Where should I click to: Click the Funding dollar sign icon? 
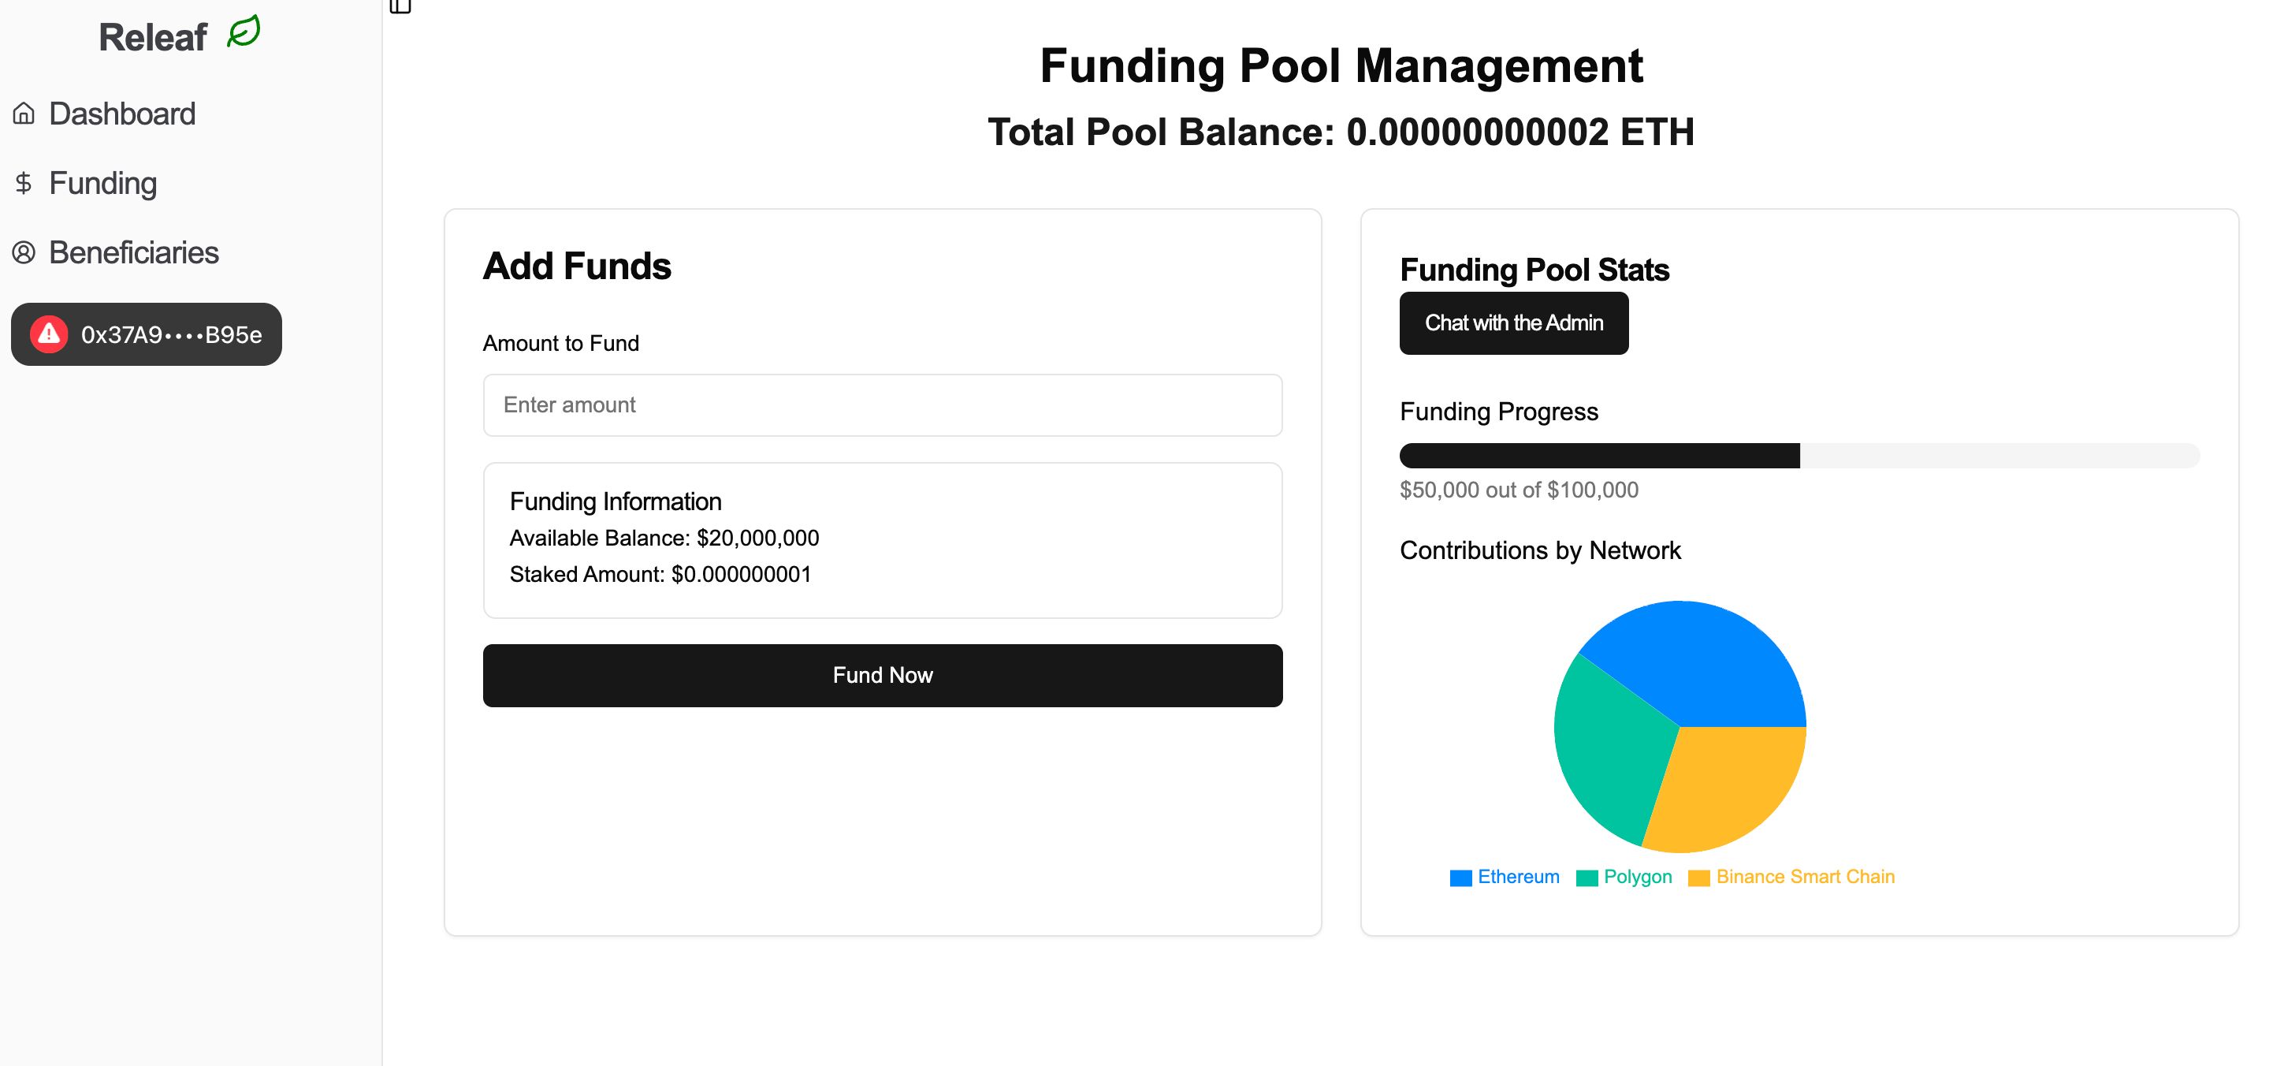[x=24, y=183]
